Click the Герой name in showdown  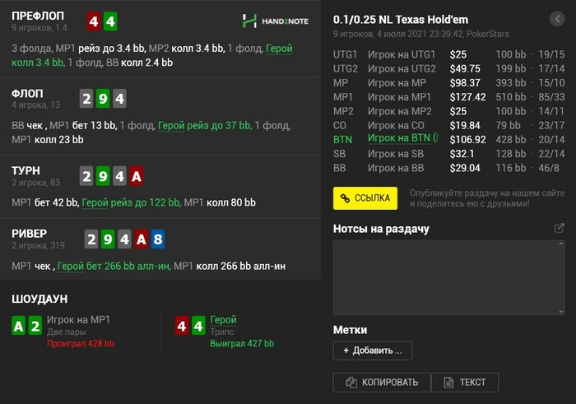click(x=223, y=320)
